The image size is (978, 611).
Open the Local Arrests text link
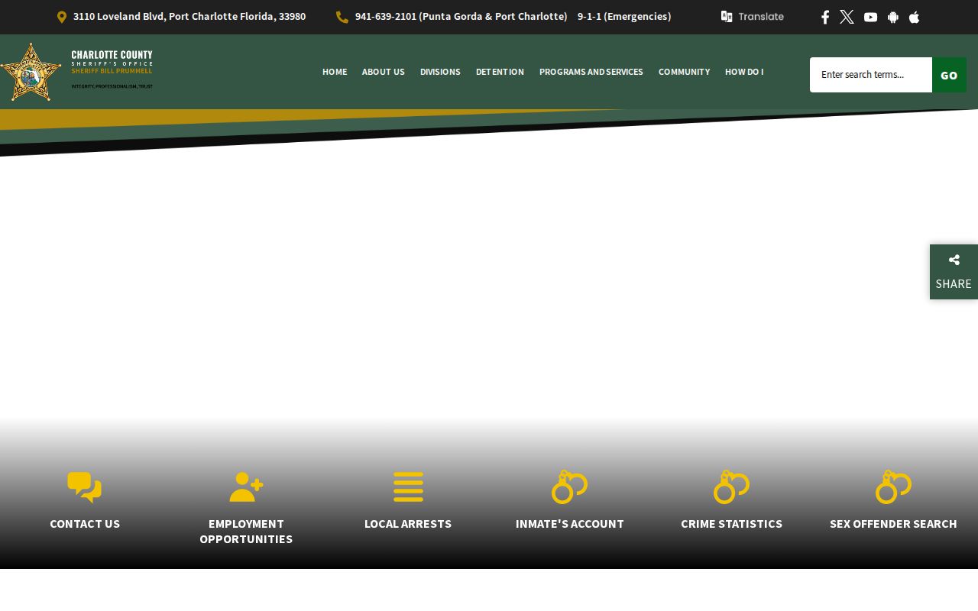(x=408, y=524)
